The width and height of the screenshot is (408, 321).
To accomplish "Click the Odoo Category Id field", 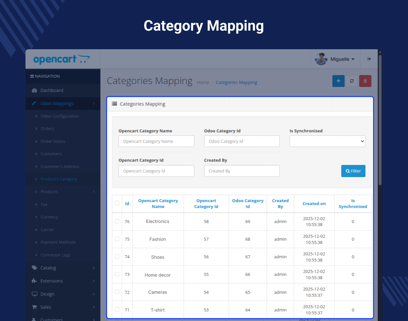I will coord(242,141).
